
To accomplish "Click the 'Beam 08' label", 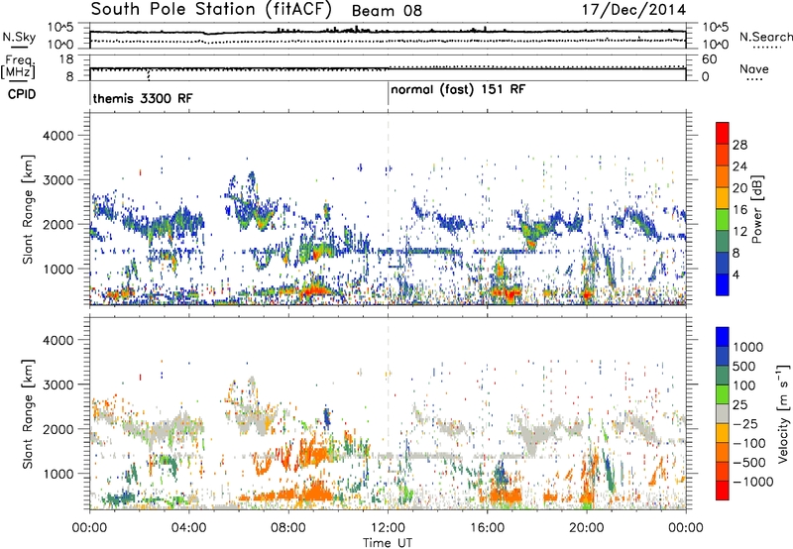I will click(x=387, y=11).
